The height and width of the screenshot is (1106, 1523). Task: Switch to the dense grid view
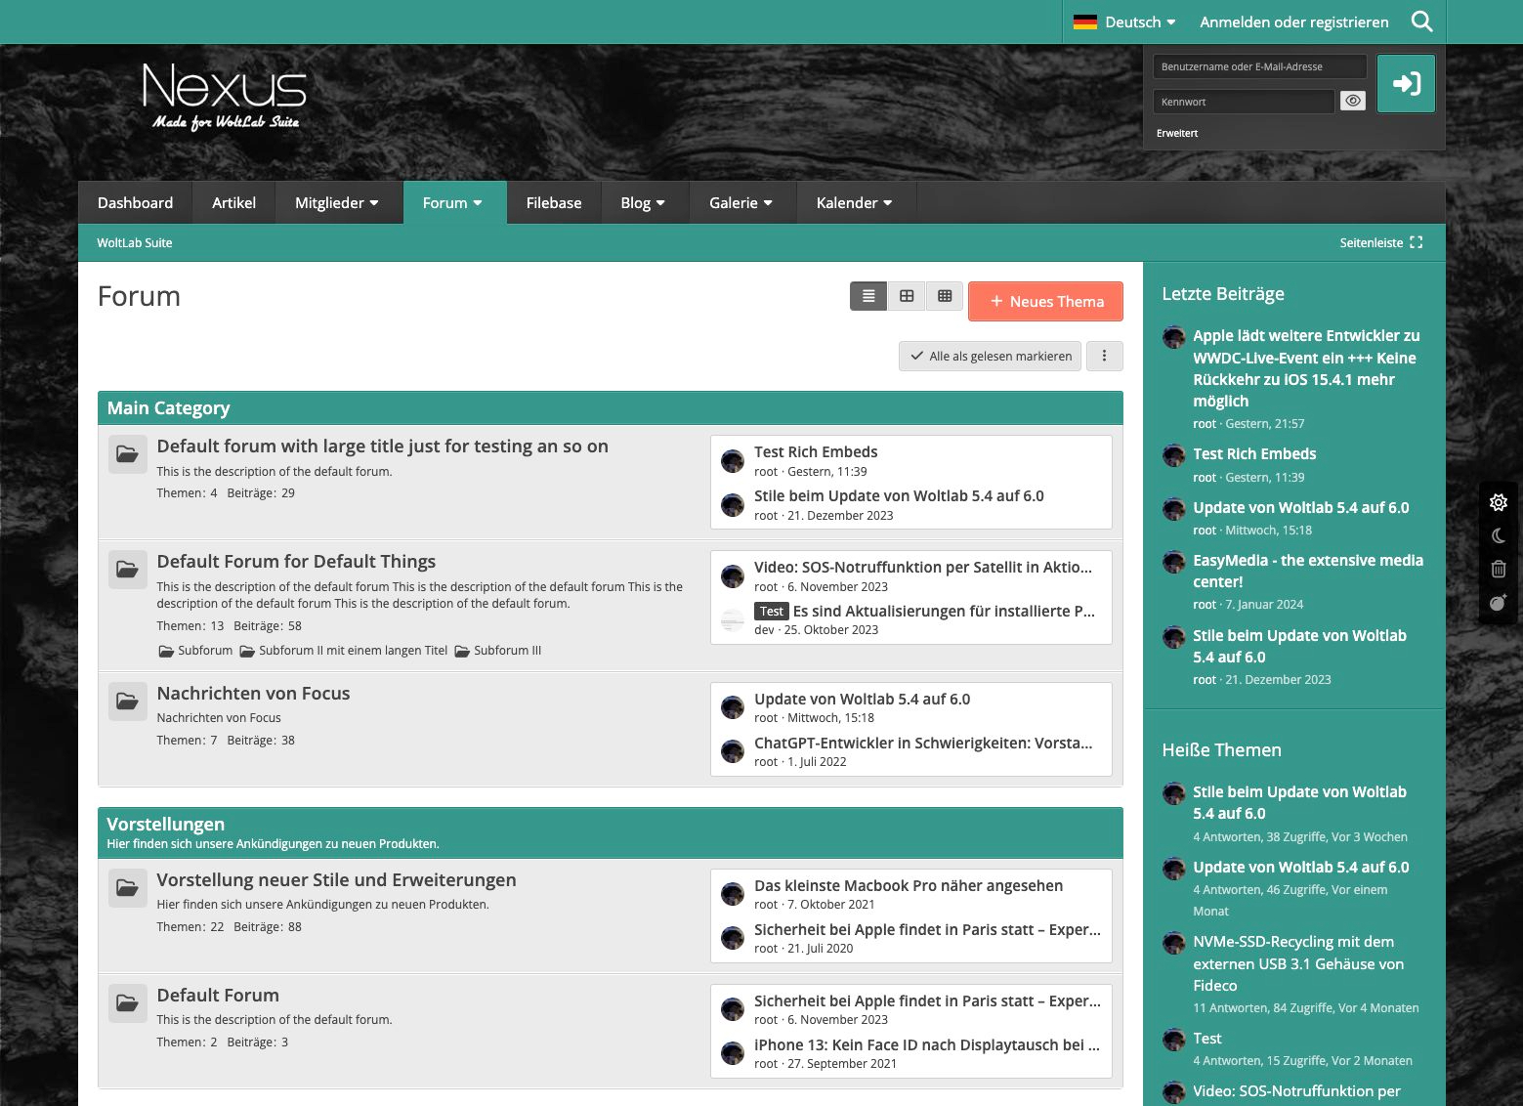[x=945, y=296]
